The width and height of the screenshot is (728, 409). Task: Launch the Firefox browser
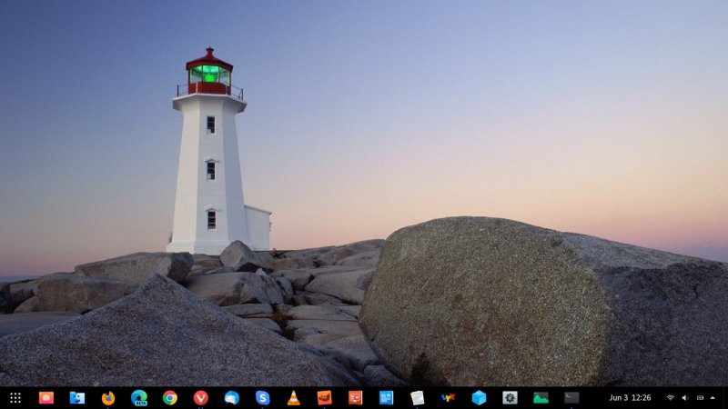tap(108, 398)
